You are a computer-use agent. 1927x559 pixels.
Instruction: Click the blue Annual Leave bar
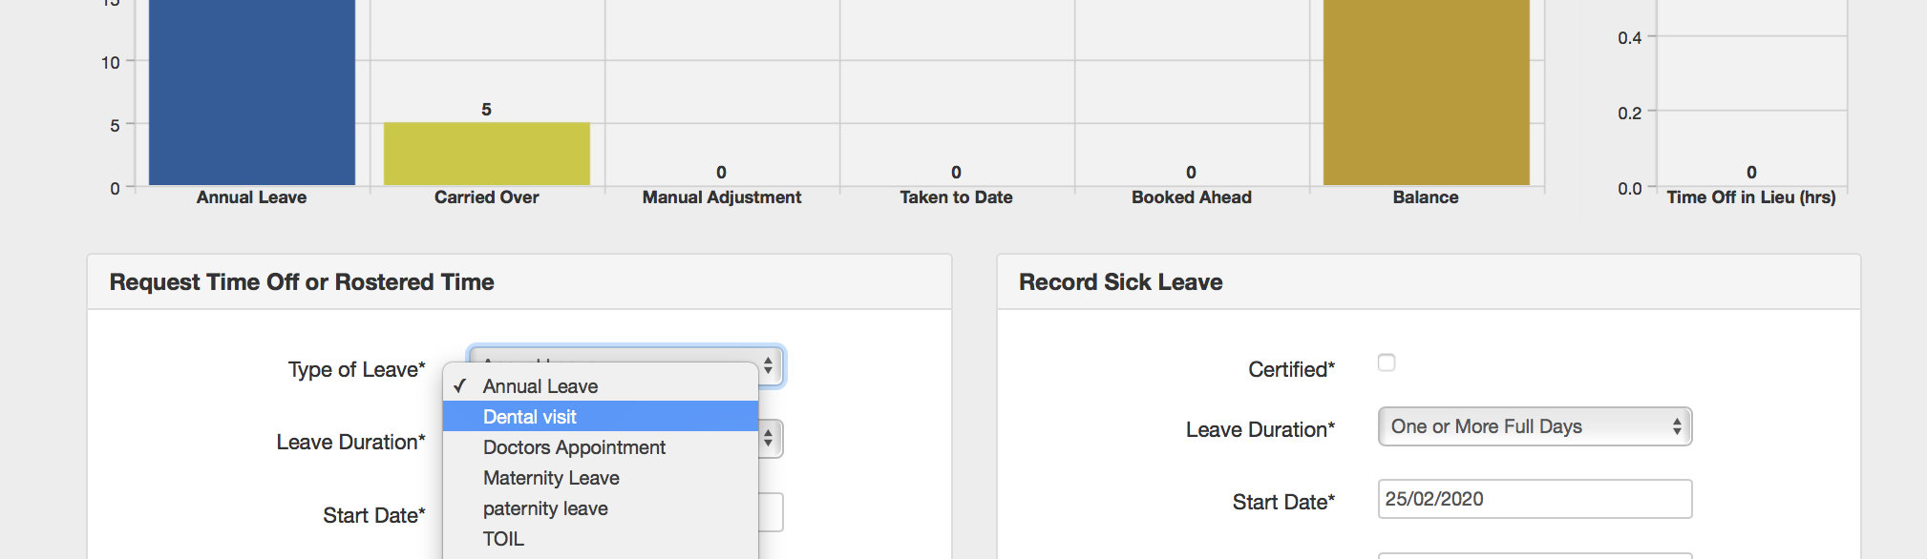(x=252, y=95)
